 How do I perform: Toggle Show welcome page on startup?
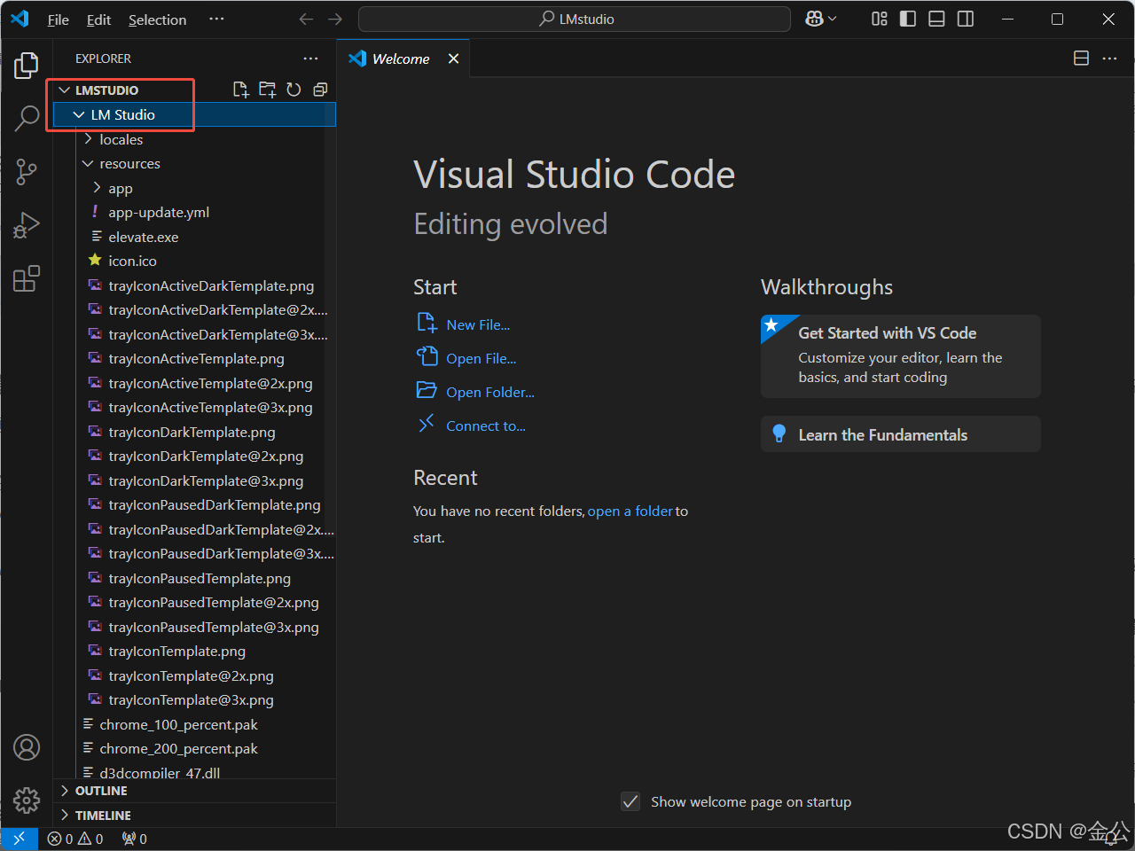point(630,801)
